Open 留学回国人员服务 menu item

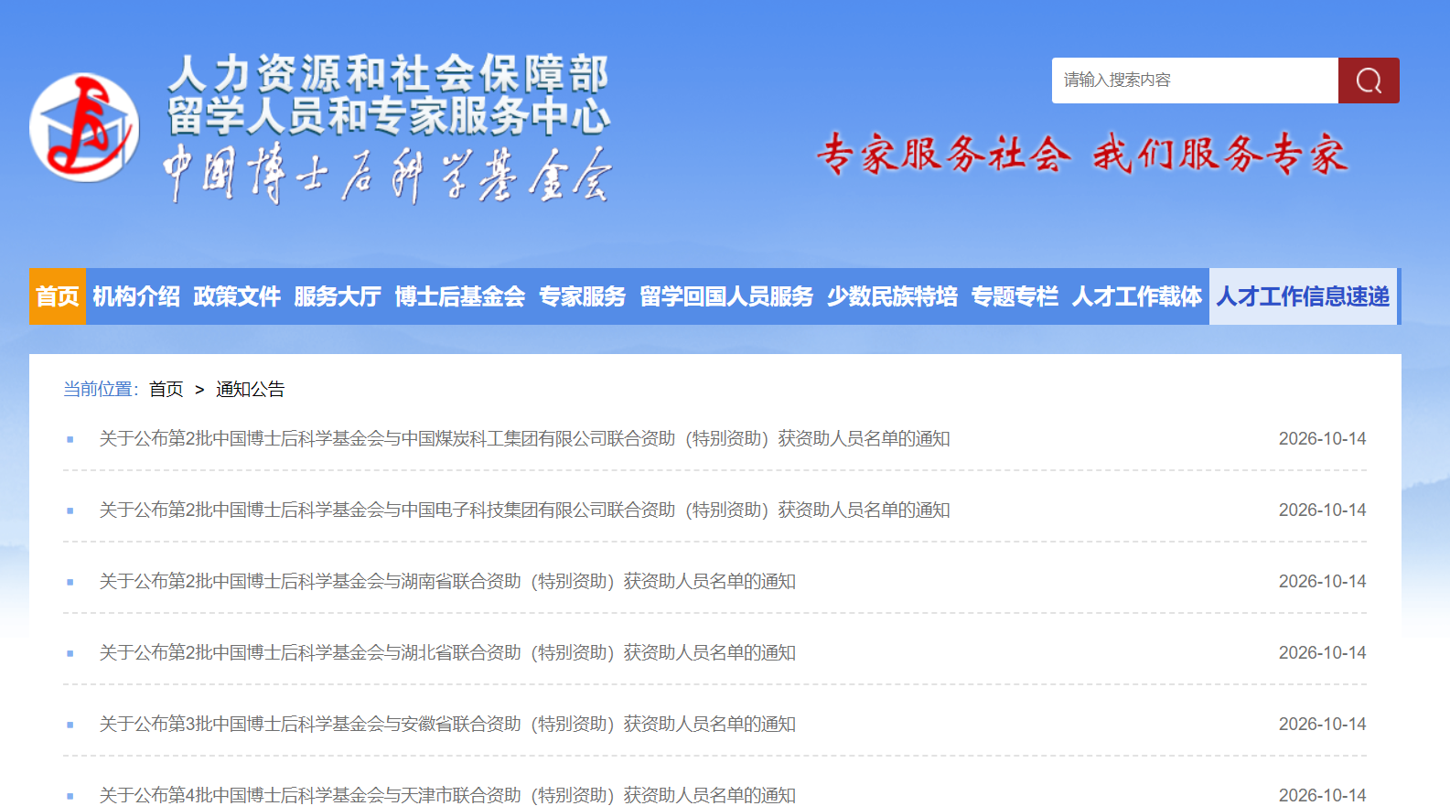726,296
